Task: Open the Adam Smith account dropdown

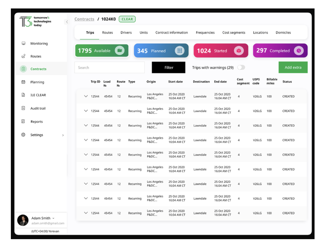Action: point(53,218)
